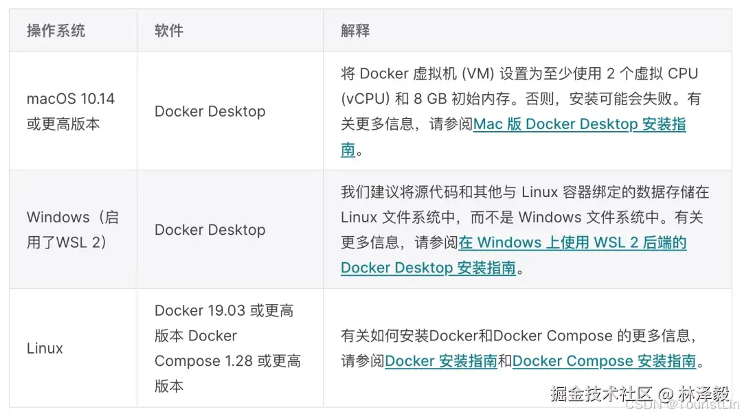Click Docker Desktop in the macOS row
Image resolution: width=742 pixels, height=416 pixels.
click(x=210, y=111)
